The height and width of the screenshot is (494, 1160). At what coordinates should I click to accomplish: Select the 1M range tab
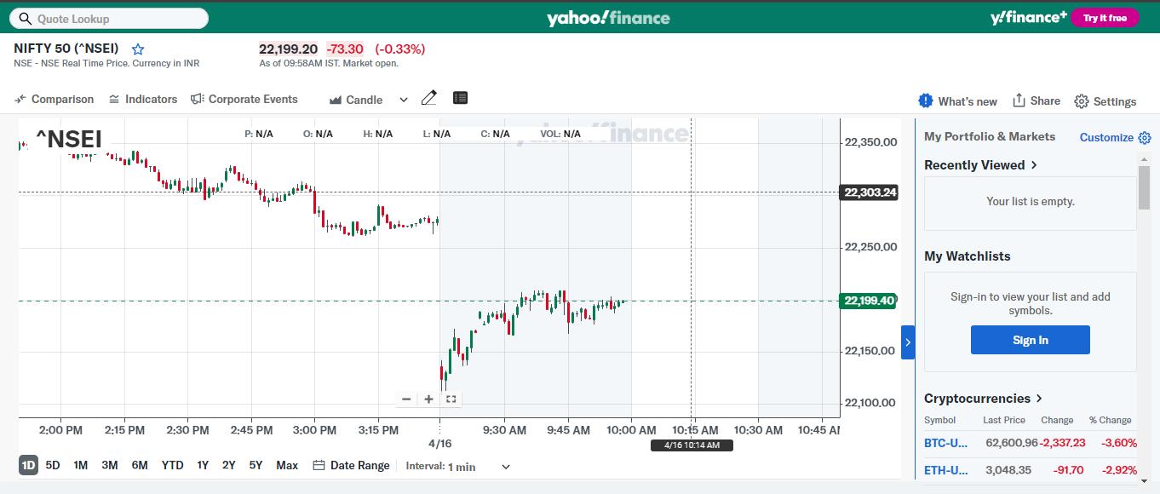tap(80, 465)
